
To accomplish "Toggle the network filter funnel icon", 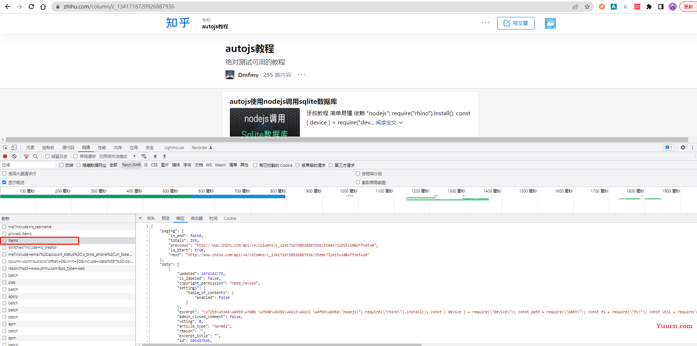I will point(26,156).
